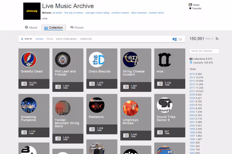The width and height of the screenshot is (232, 154).
Task: Sort by Views
Action: click(x=39, y=39)
